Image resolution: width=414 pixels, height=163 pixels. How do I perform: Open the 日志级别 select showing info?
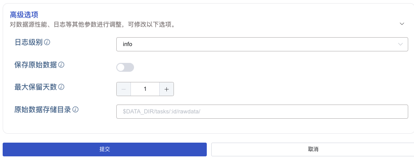point(262,44)
